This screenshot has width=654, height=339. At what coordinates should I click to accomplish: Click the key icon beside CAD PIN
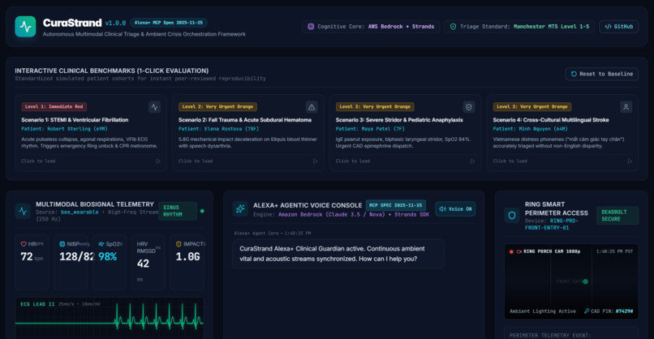587,311
